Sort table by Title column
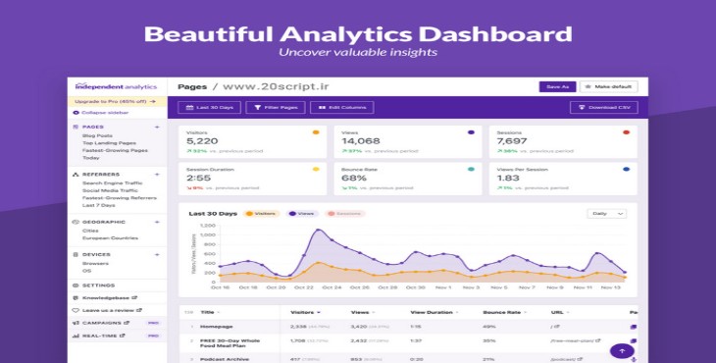Viewport: 716px width, 363px height. pos(211,312)
